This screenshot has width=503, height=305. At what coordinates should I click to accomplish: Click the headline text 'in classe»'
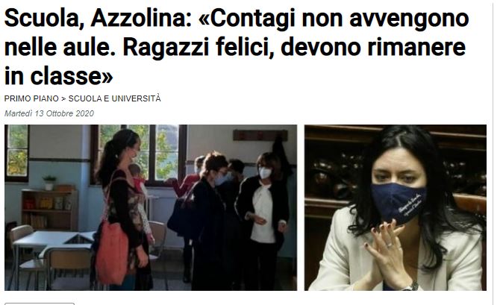59,76
